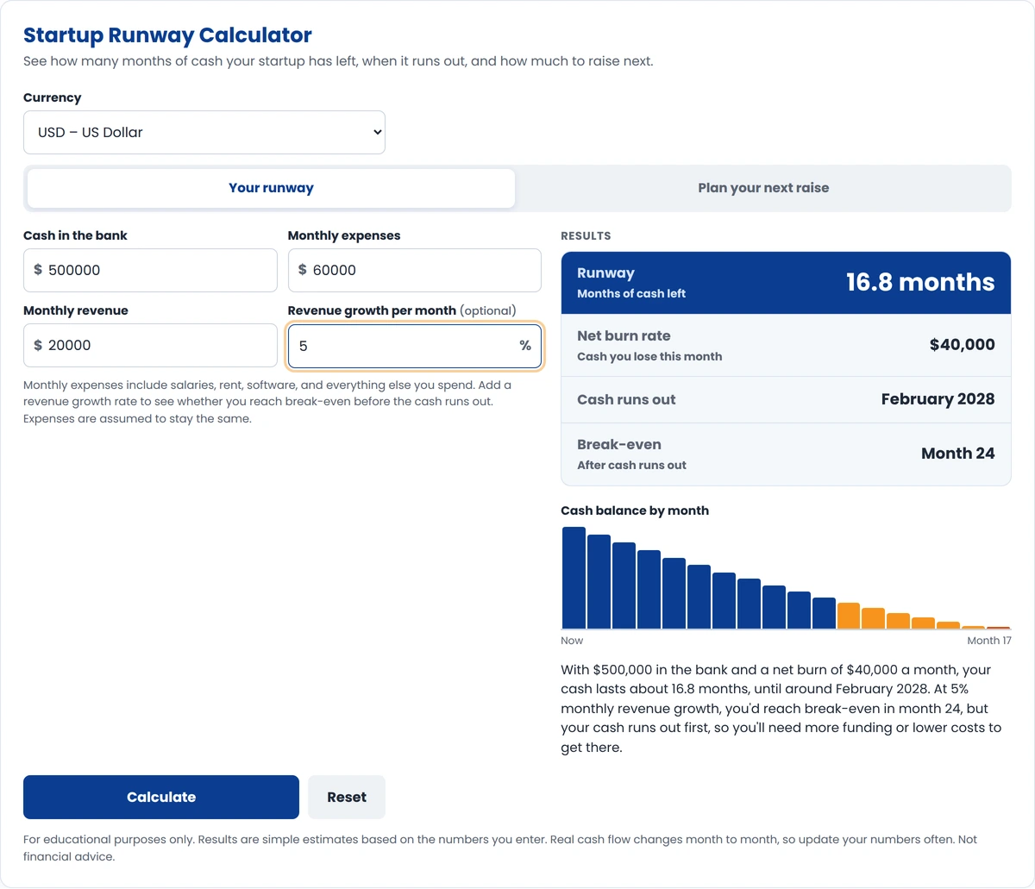Click the Monthly expenses input field
The width and height of the screenshot is (1035, 889).
[414, 270]
